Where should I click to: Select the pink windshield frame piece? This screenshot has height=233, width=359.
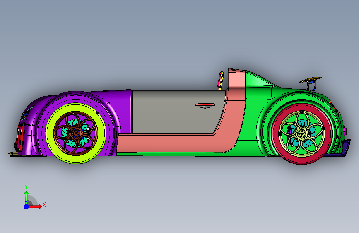point(220,81)
